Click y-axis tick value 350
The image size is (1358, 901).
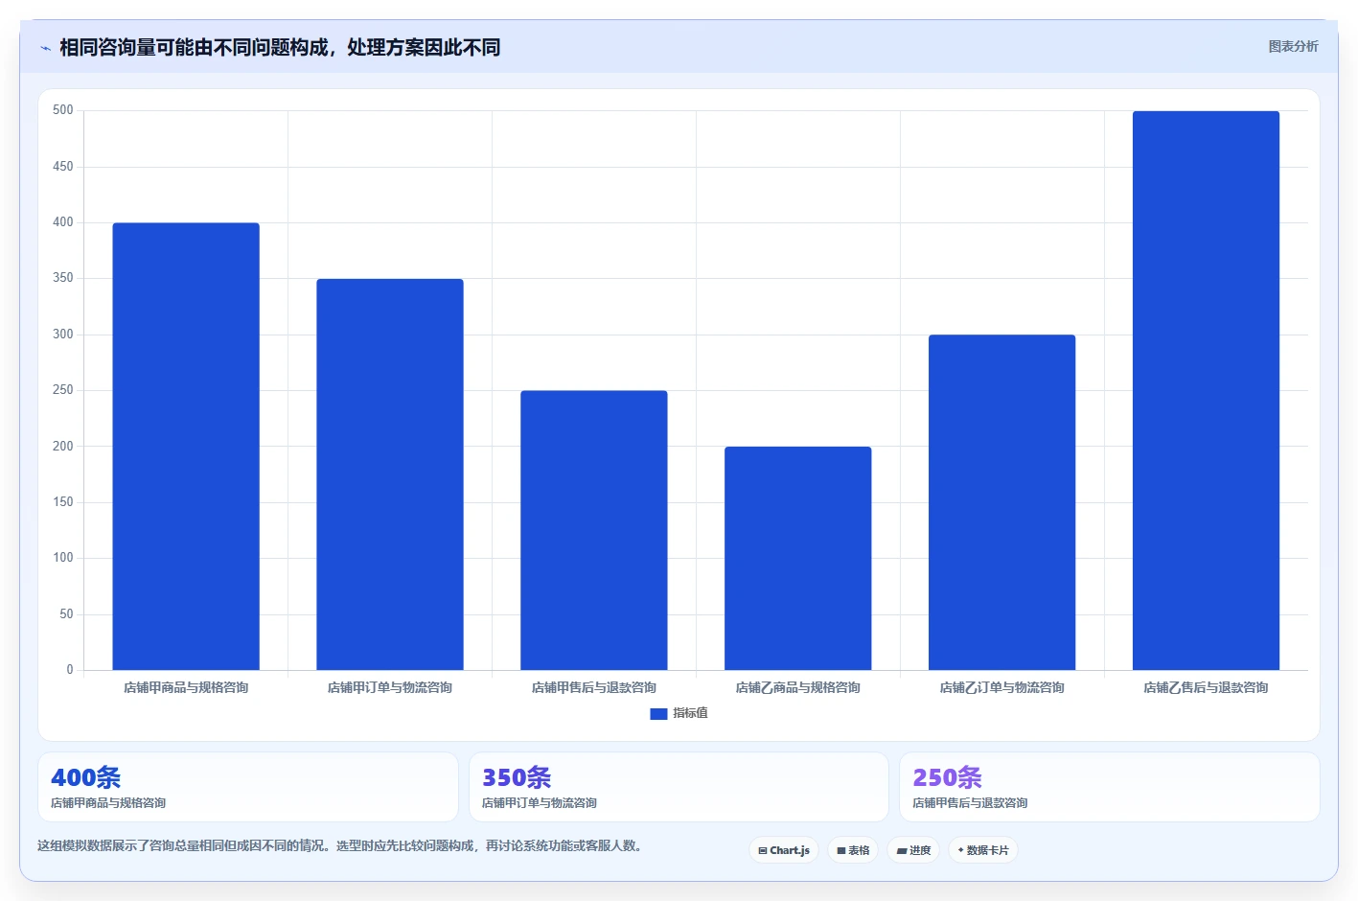(x=63, y=278)
